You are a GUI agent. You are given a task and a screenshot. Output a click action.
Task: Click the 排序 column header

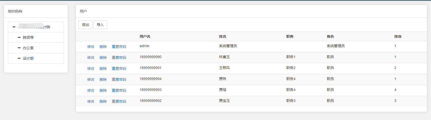click(398, 36)
